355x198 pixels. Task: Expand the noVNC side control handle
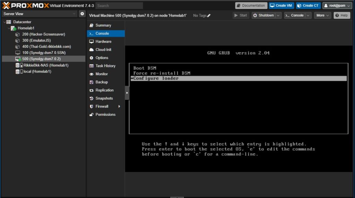(127, 93)
